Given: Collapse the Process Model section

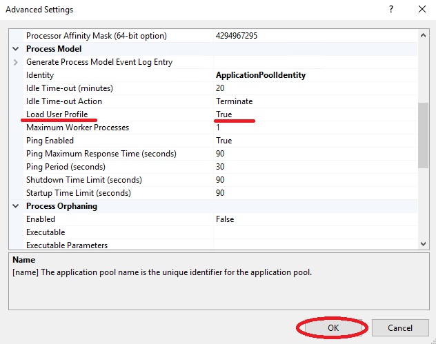Looking at the screenshot, I should click(17, 49).
